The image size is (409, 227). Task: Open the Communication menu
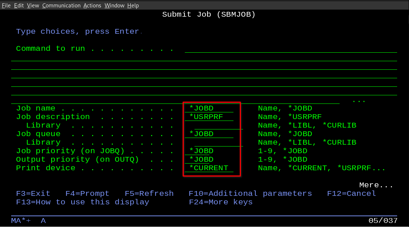coord(61,5)
